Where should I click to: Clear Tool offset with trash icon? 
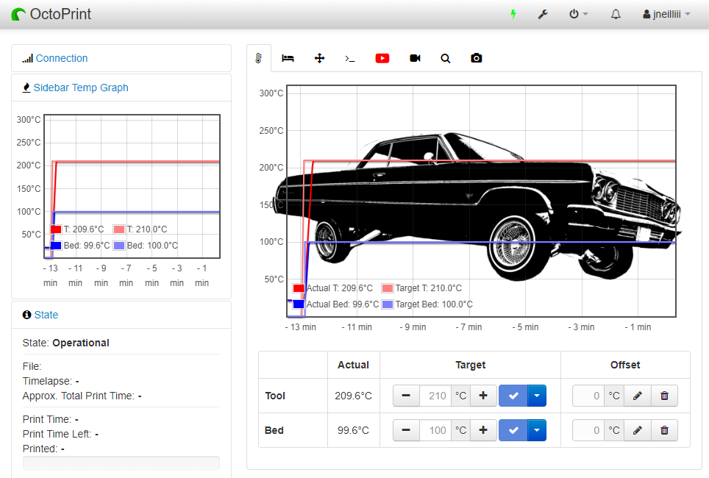point(664,396)
